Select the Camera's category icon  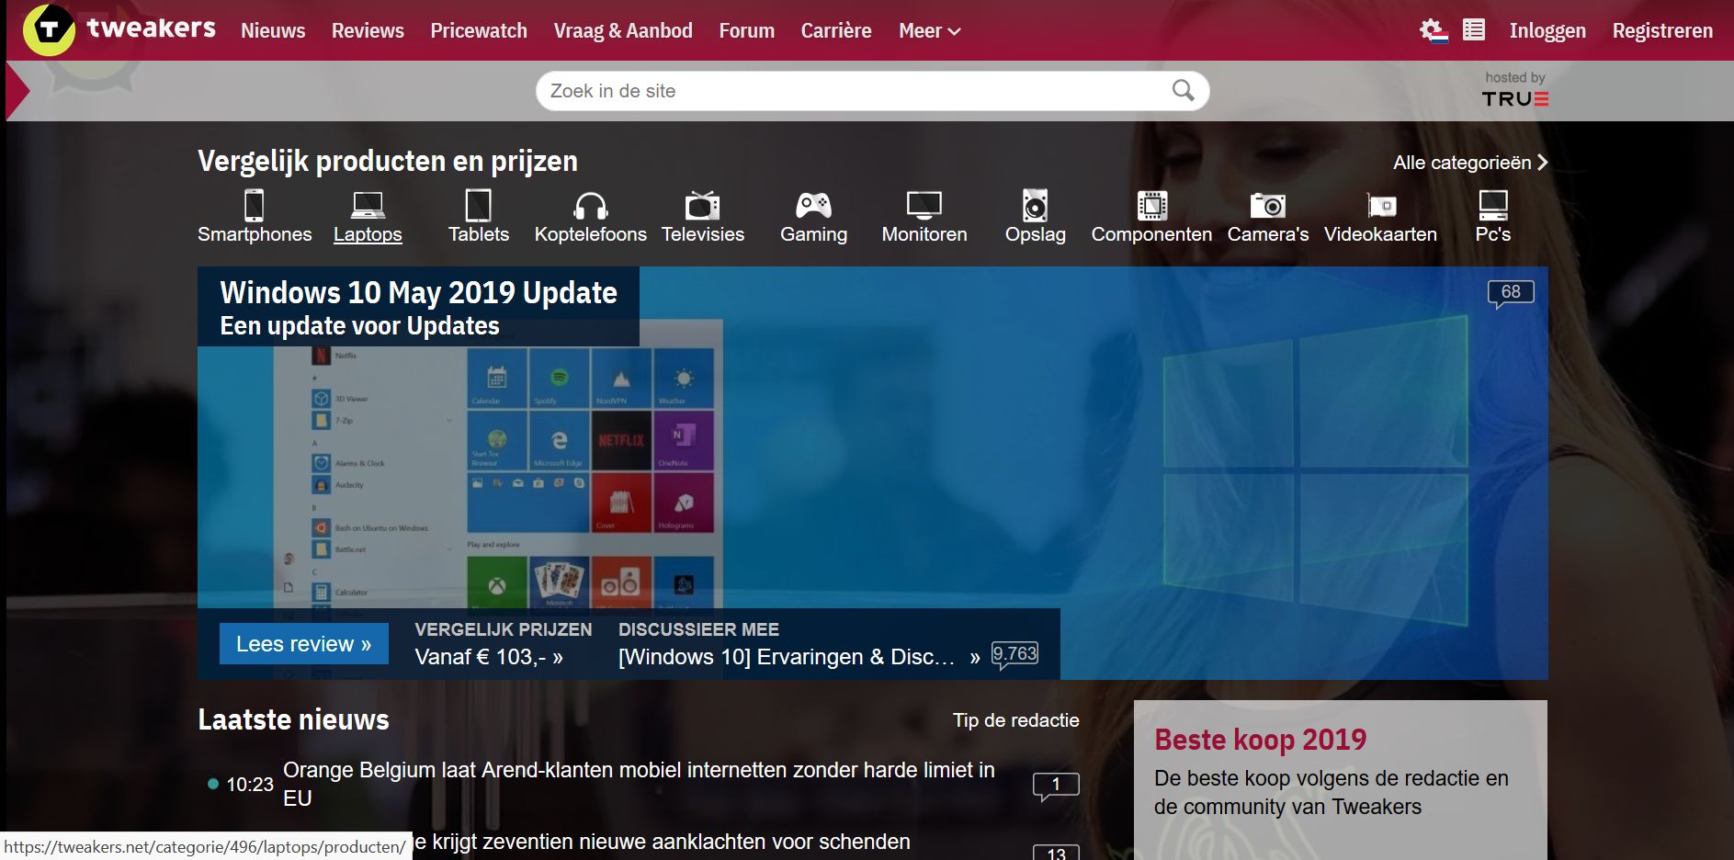[x=1268, y=205]
